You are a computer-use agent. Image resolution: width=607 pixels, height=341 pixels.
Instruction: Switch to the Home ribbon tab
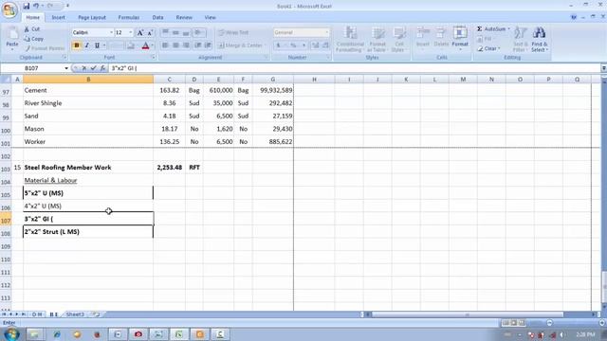(x=32, y=17)
